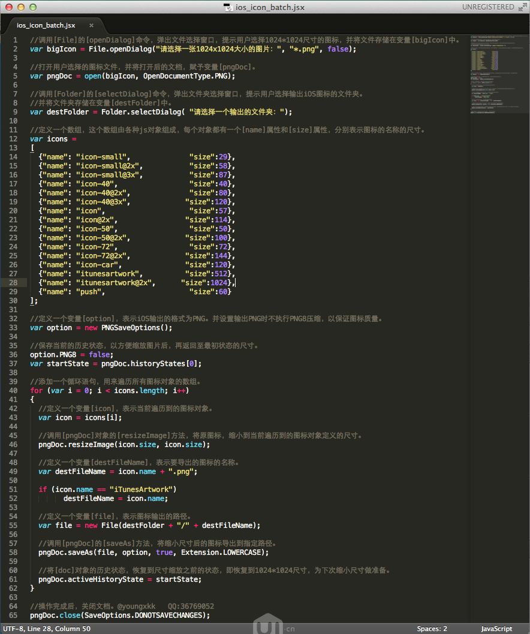This screenshot has width=530, height=634.
Task: Click the file icon in title bar
Action: [228, 7]
